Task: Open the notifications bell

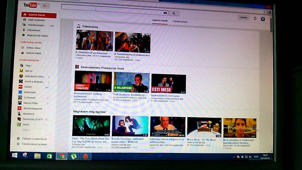Action: (x=255, y=18)
